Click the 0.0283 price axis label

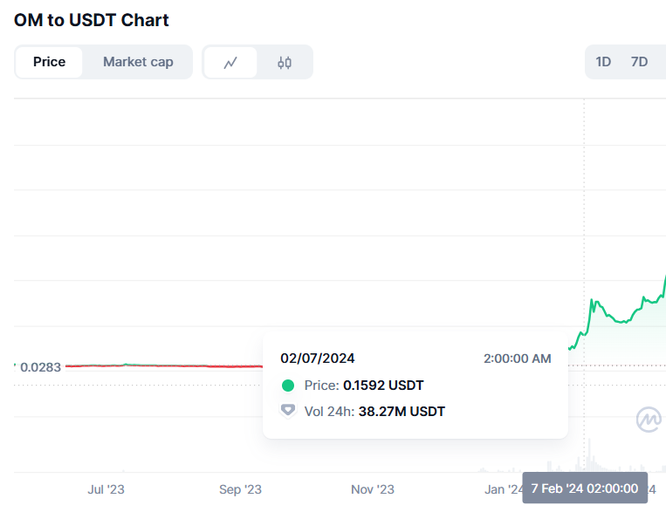(40, 367)
